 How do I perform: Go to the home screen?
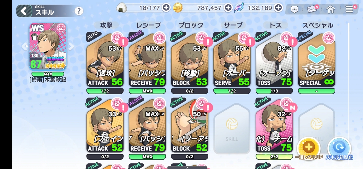coord(331,9)
